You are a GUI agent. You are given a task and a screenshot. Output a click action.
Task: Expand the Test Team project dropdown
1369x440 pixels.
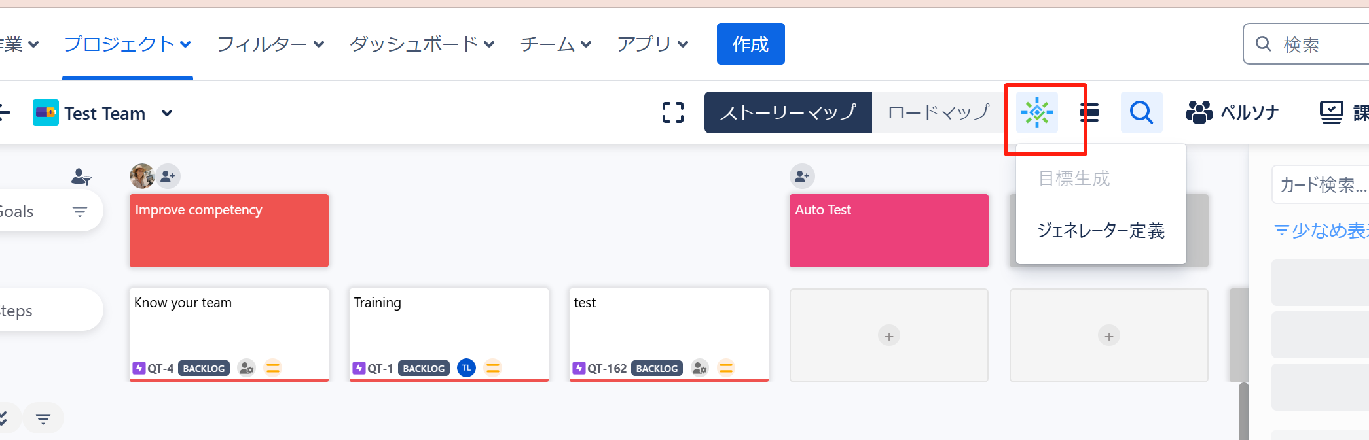point(167,113)
